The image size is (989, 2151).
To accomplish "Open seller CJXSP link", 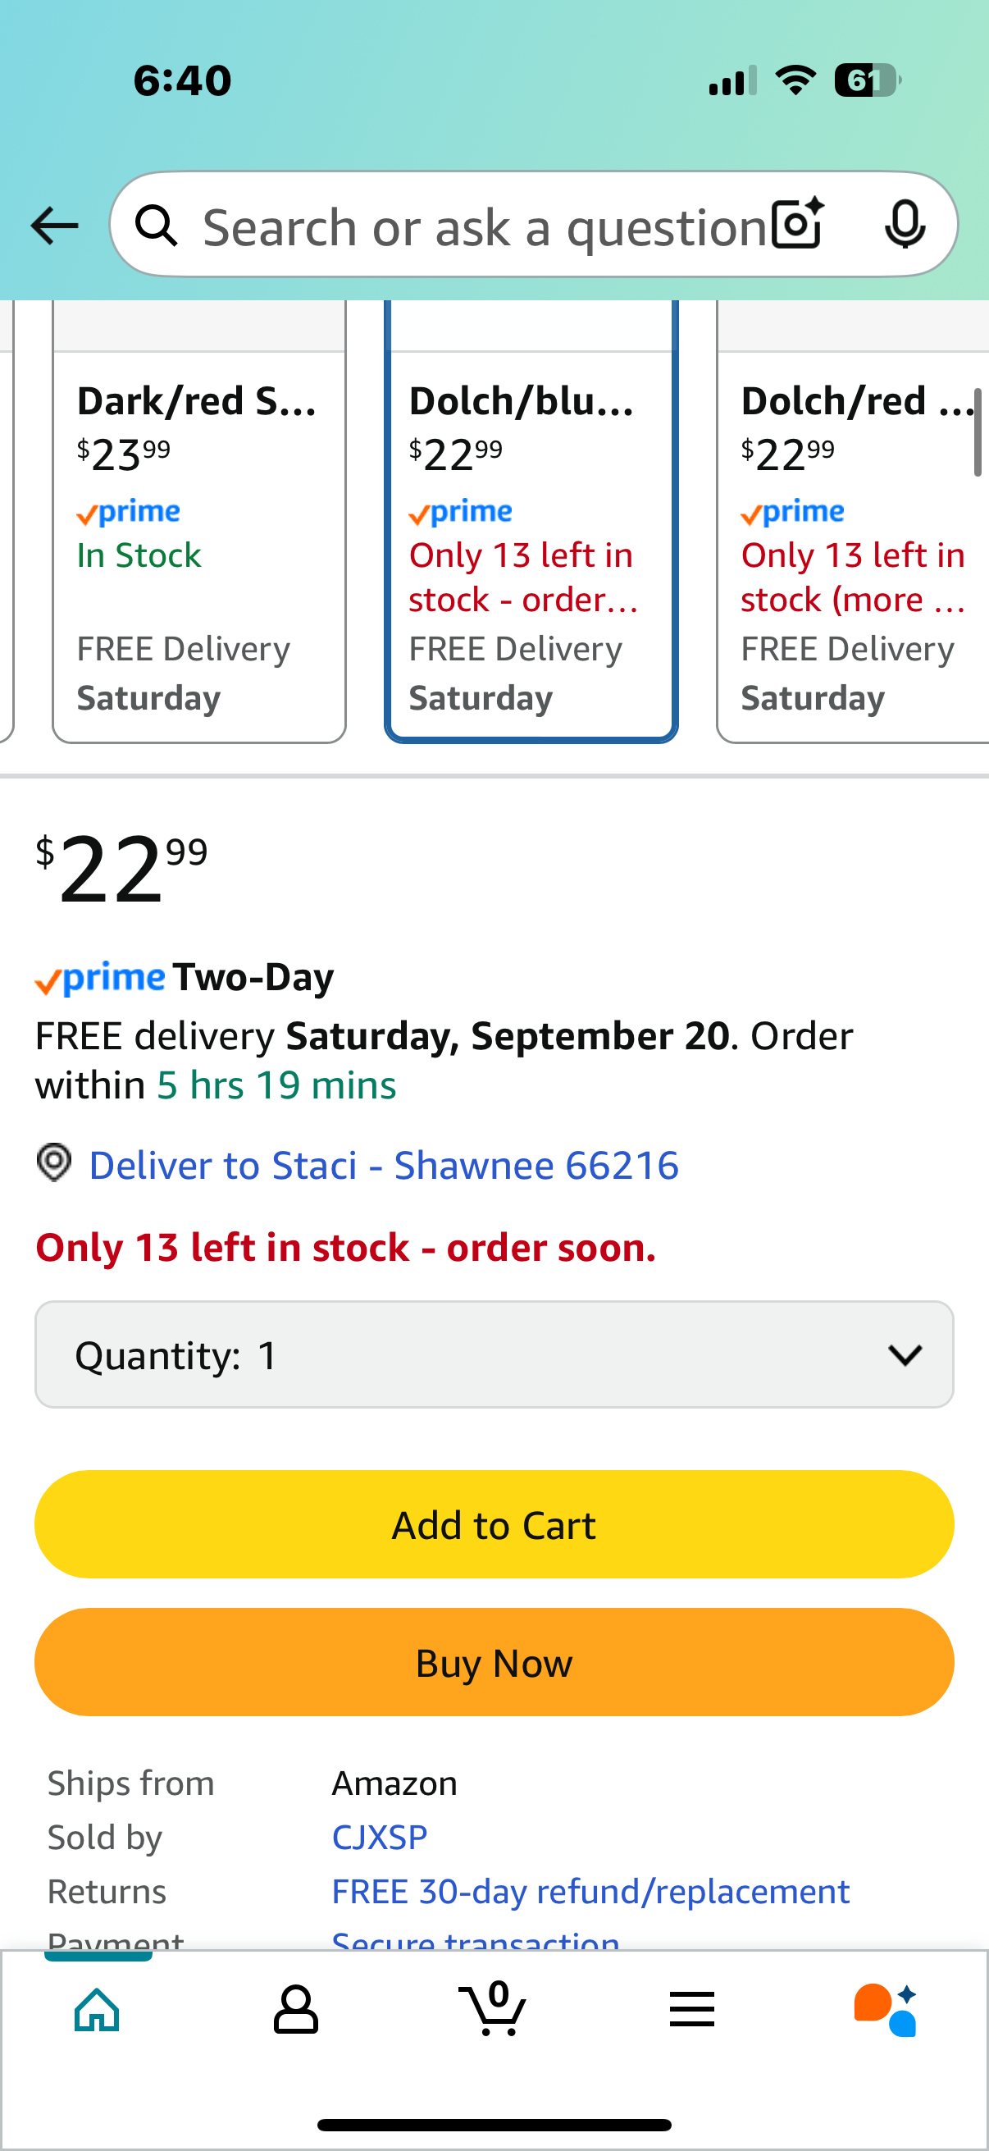I will 380,1837.
